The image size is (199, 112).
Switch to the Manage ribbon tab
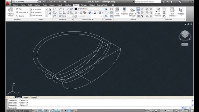point(84,5)
